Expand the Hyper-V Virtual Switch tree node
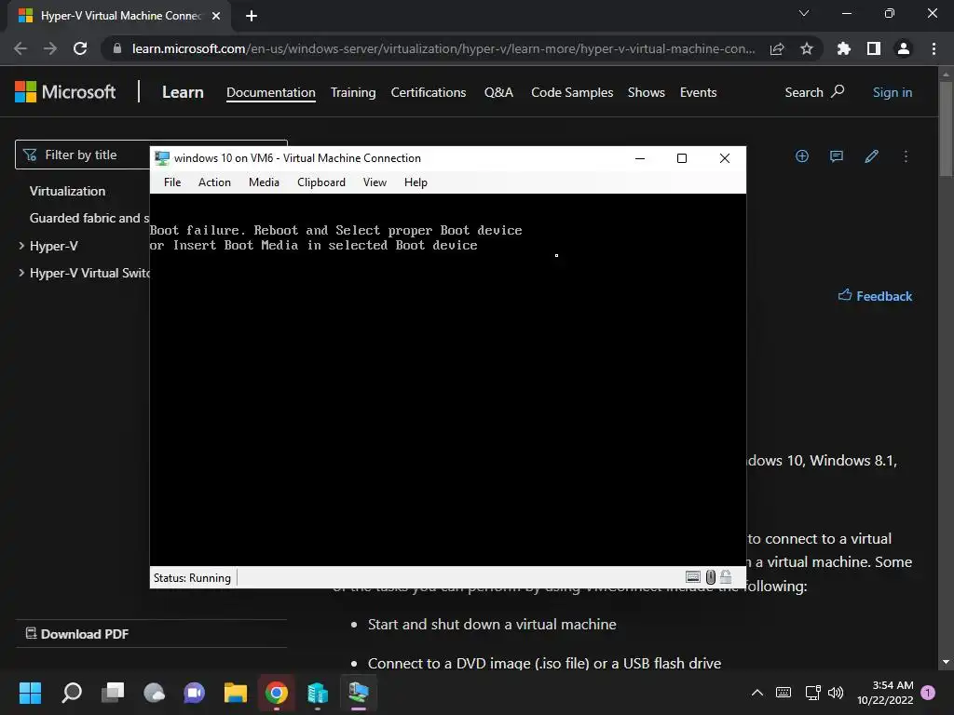Image resolution: width=954 pixels, height=715 pixels. click(x=22, y=273)
